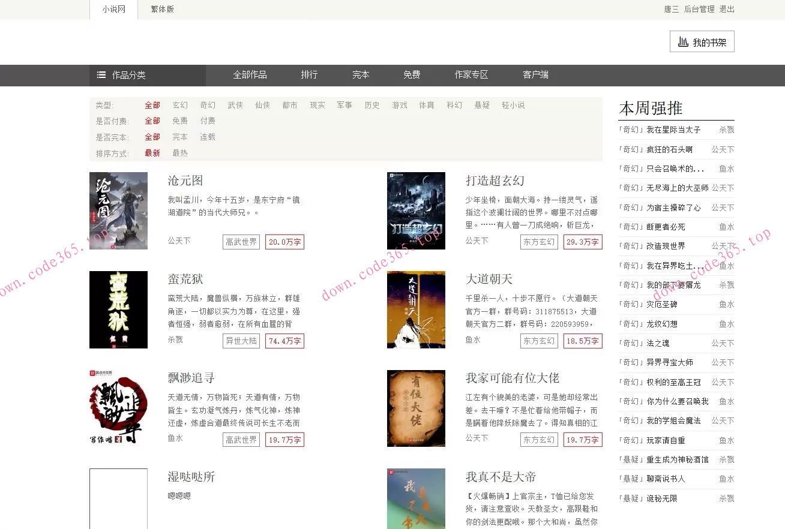Click the 20.0万字 word count badge
785x529 pixels.
pyautogui.click(x=284, y=242)
